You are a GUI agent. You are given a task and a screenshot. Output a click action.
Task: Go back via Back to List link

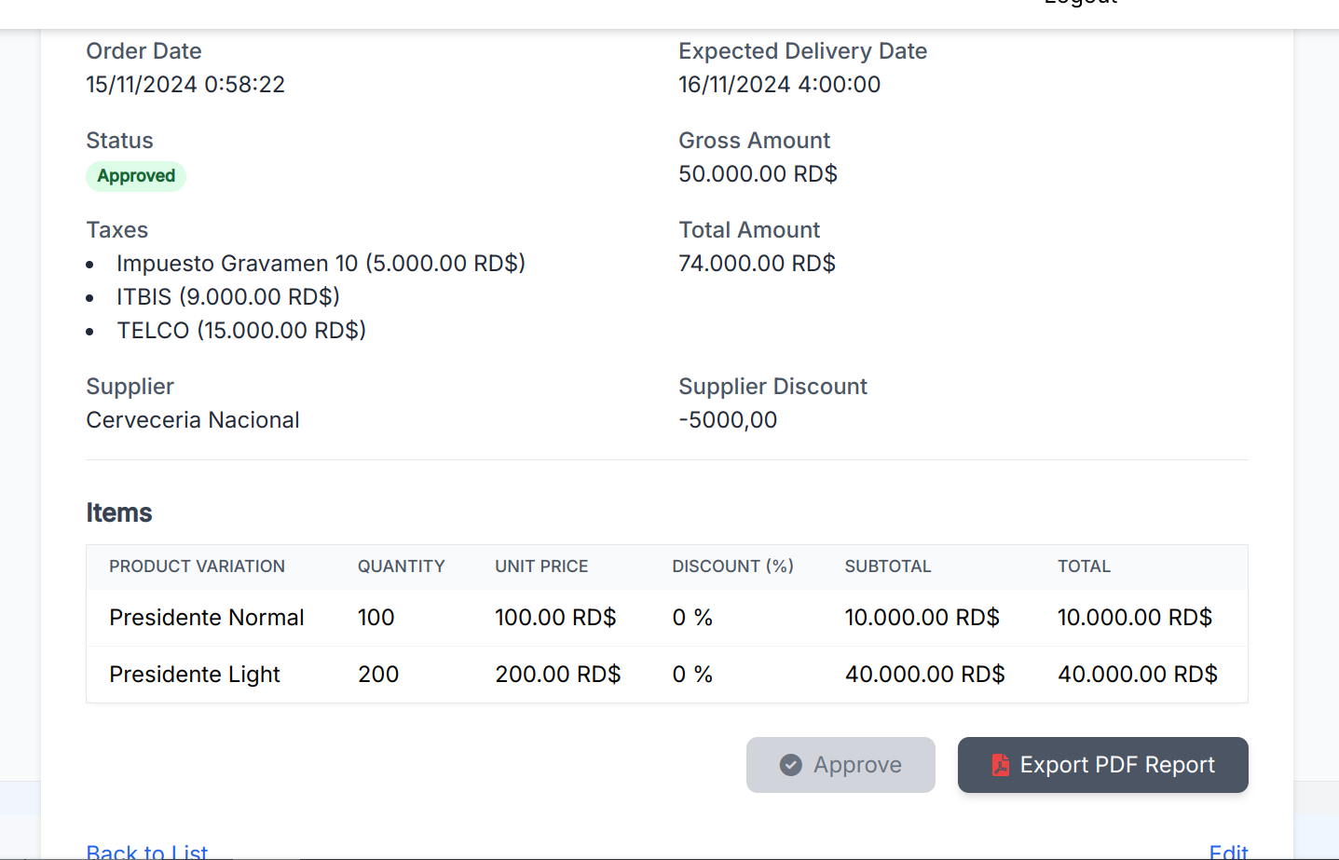click(x=147, y=852)
